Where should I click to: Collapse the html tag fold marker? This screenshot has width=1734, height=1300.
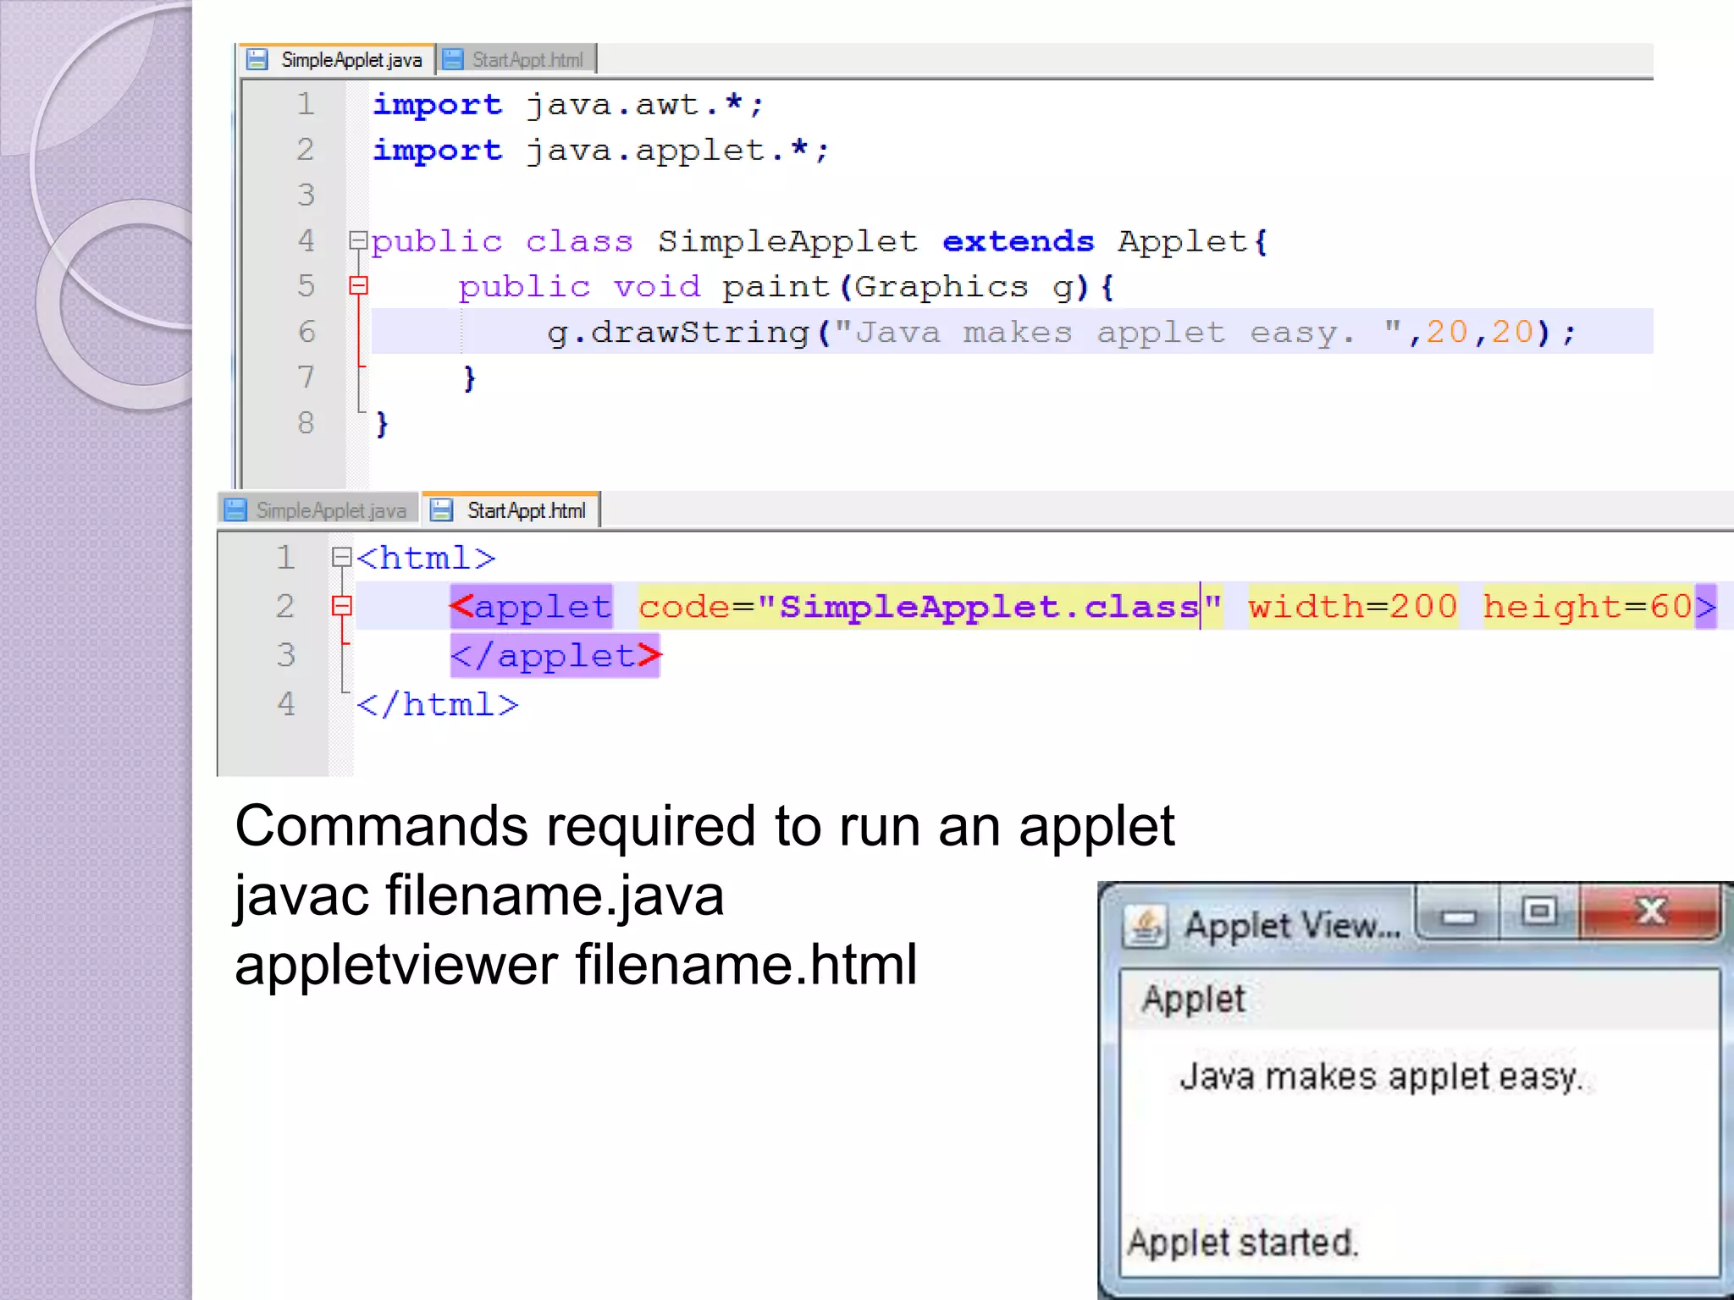341,557
